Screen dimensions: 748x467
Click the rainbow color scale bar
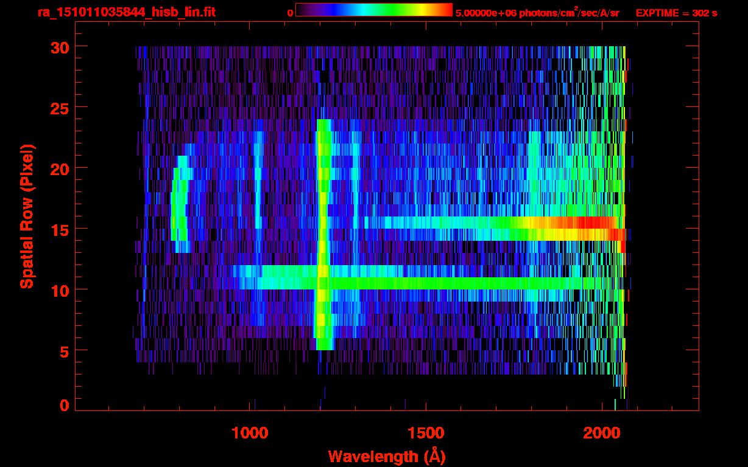coord(374,10)
